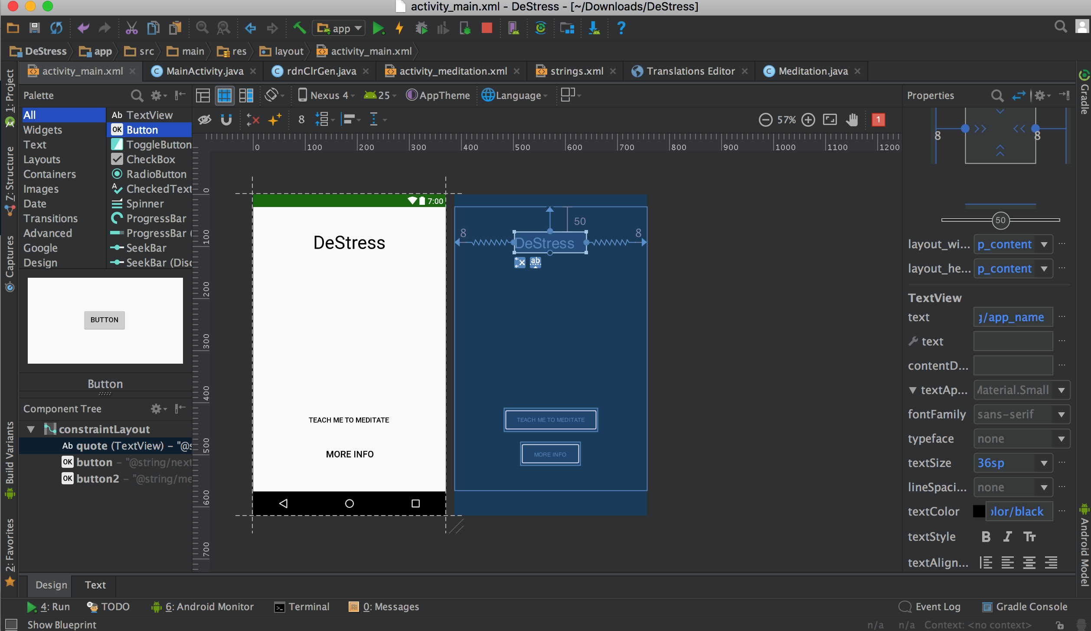The width and height of the screenshot is (1091, 631).
Task: Toggle bold text style
Action: click(986, 537)
